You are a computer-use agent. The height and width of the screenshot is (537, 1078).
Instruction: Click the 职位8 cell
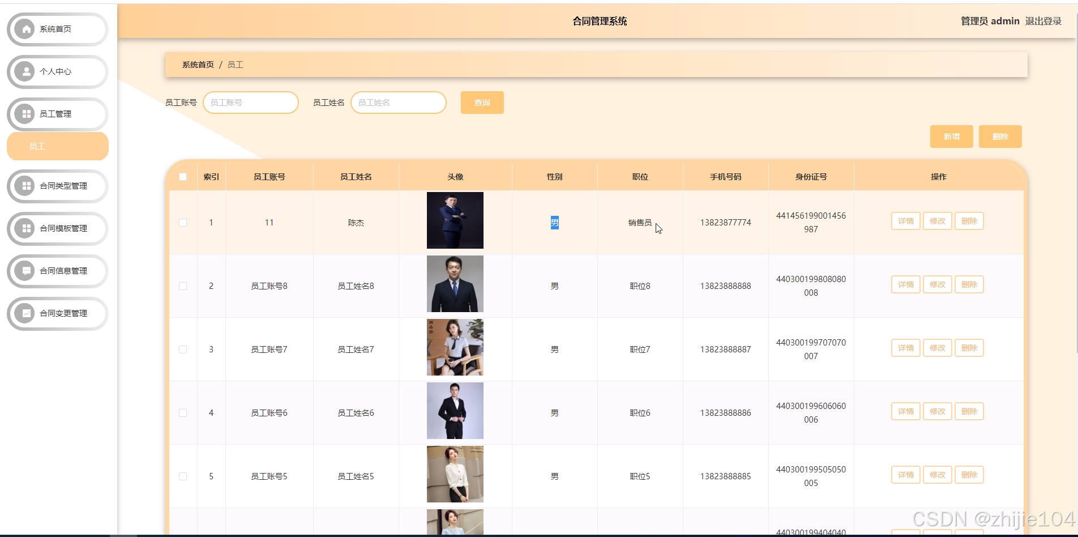640,286
